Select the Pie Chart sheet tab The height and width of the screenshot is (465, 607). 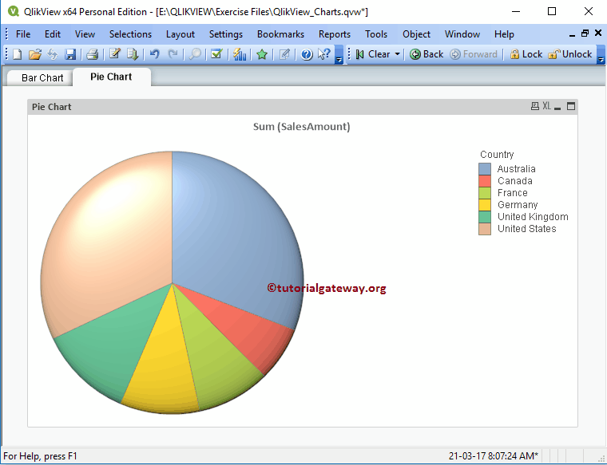[x=112, y=77]
